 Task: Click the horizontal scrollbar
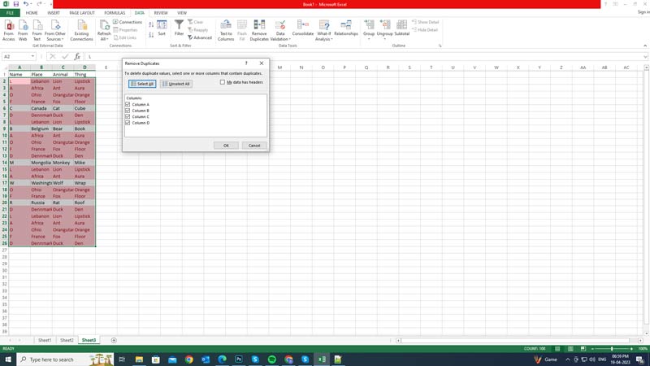pos(514,340)
